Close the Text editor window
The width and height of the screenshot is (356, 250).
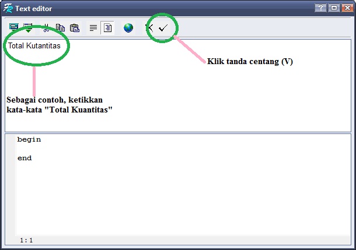(348, 8)
